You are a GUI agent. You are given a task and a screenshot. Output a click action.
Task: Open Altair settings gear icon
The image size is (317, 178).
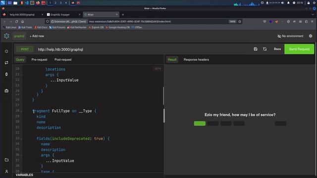tap(311, 36)
